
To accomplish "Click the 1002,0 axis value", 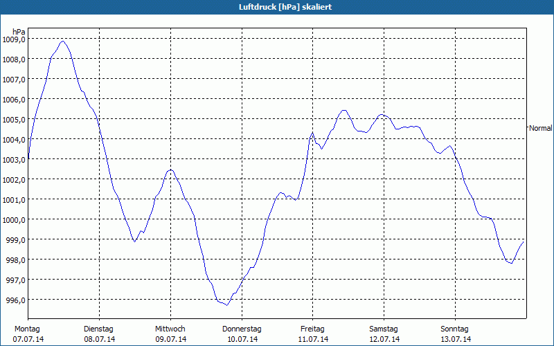I will pyautogui.click(x=14, y=180).
